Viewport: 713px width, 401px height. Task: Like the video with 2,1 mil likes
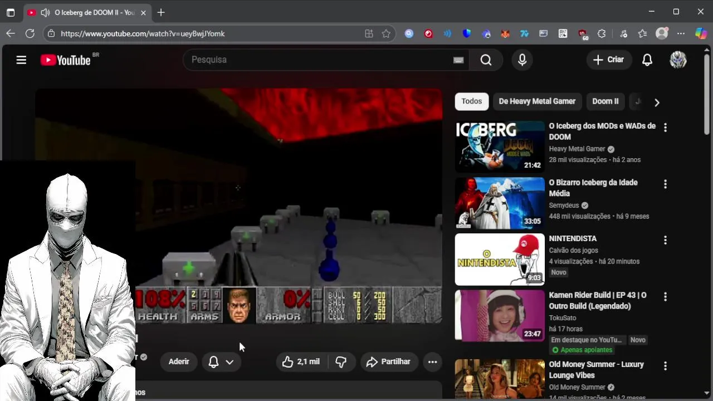(x=301, y=361)
